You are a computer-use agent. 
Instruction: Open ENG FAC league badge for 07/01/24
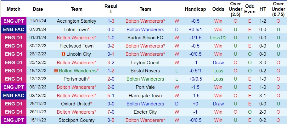coord(14,29)
